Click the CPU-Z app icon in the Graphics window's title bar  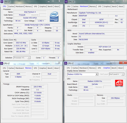tap(66, 63)
